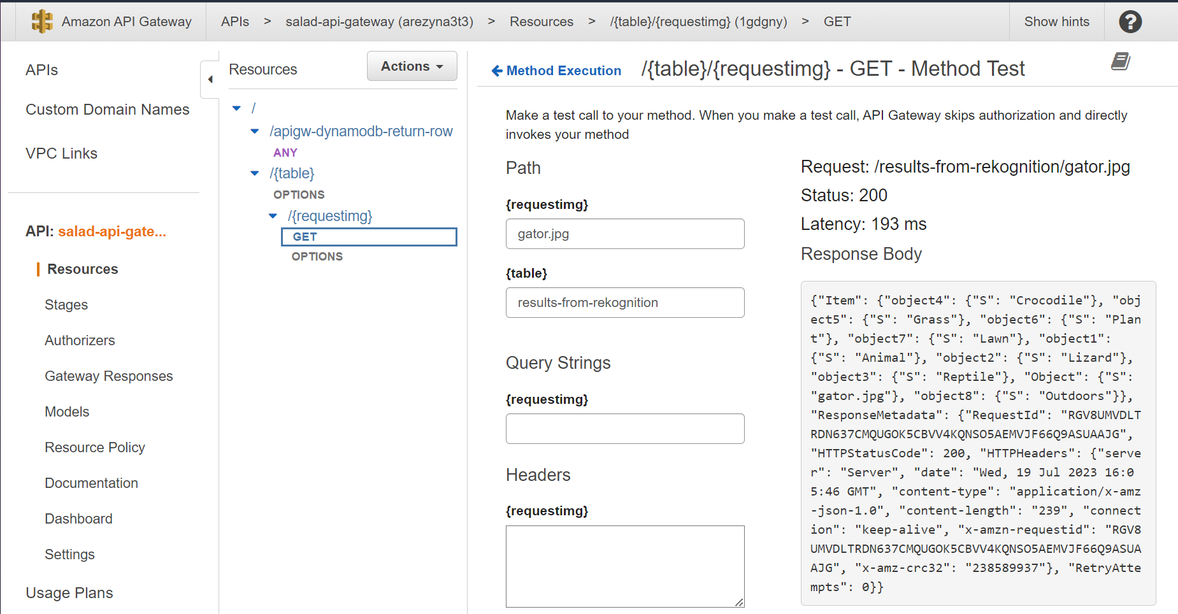Click the Amazon API Gateway logo icon

pyautogui.click(x=42, y=22)
